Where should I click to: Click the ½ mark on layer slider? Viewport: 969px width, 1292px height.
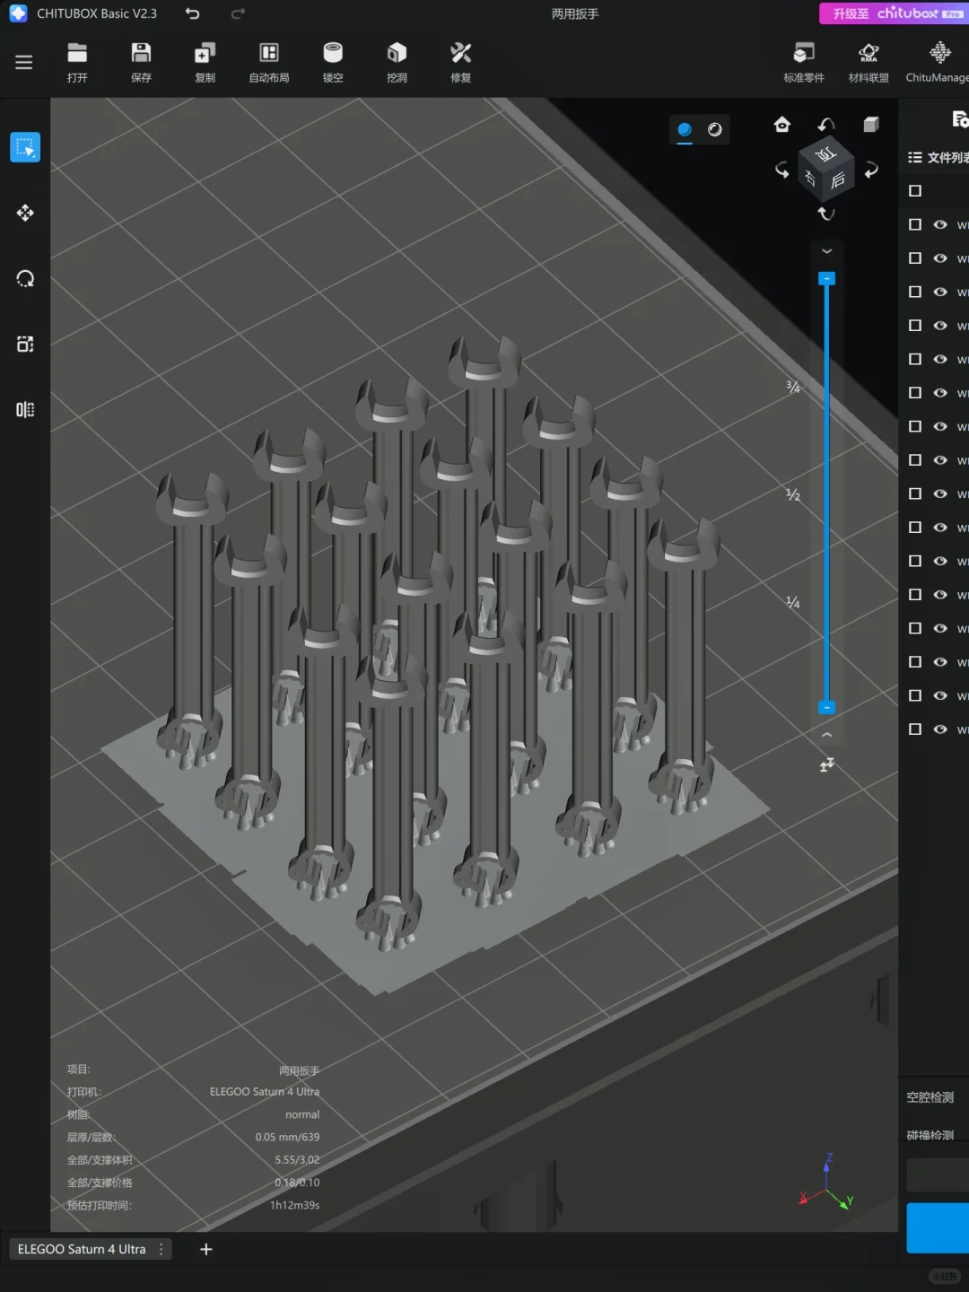(793, 494)
